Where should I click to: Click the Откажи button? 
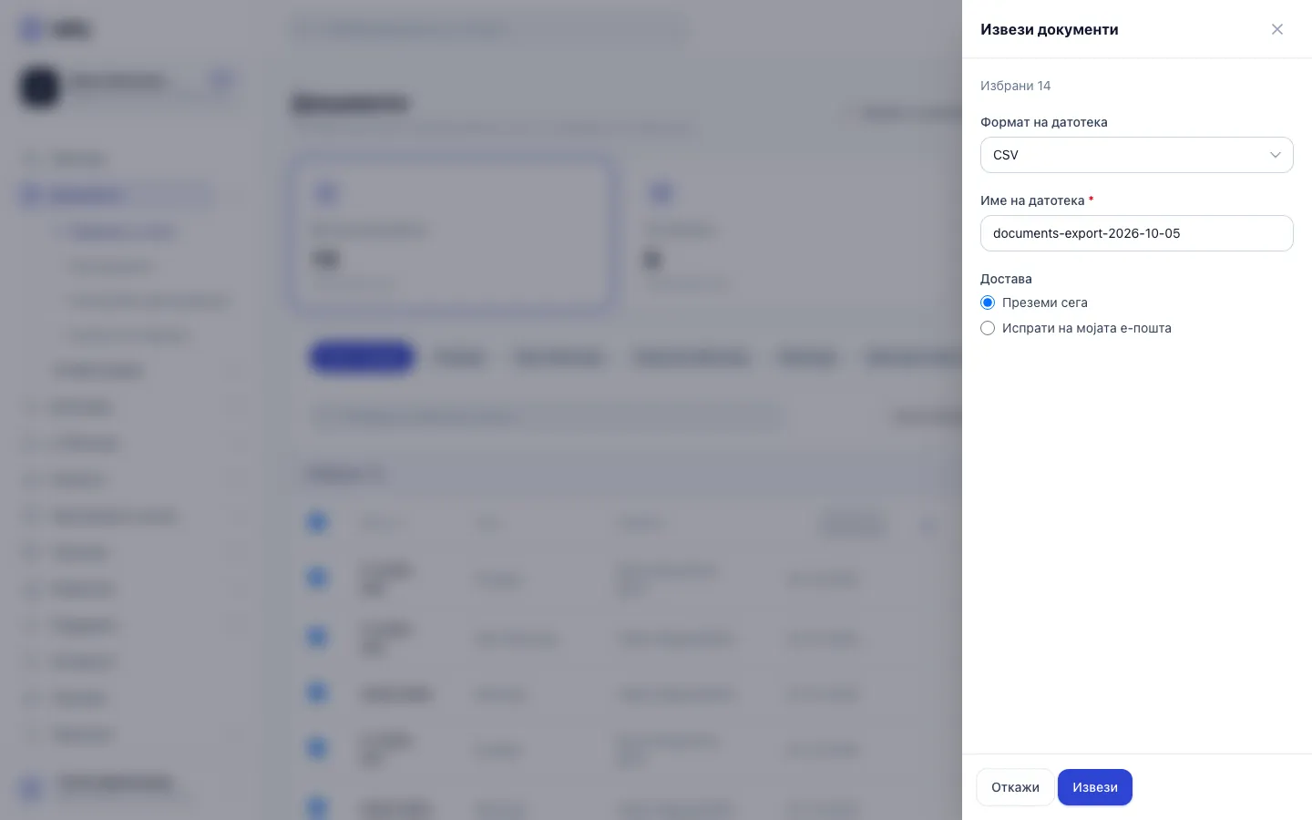click(1015, 787)
